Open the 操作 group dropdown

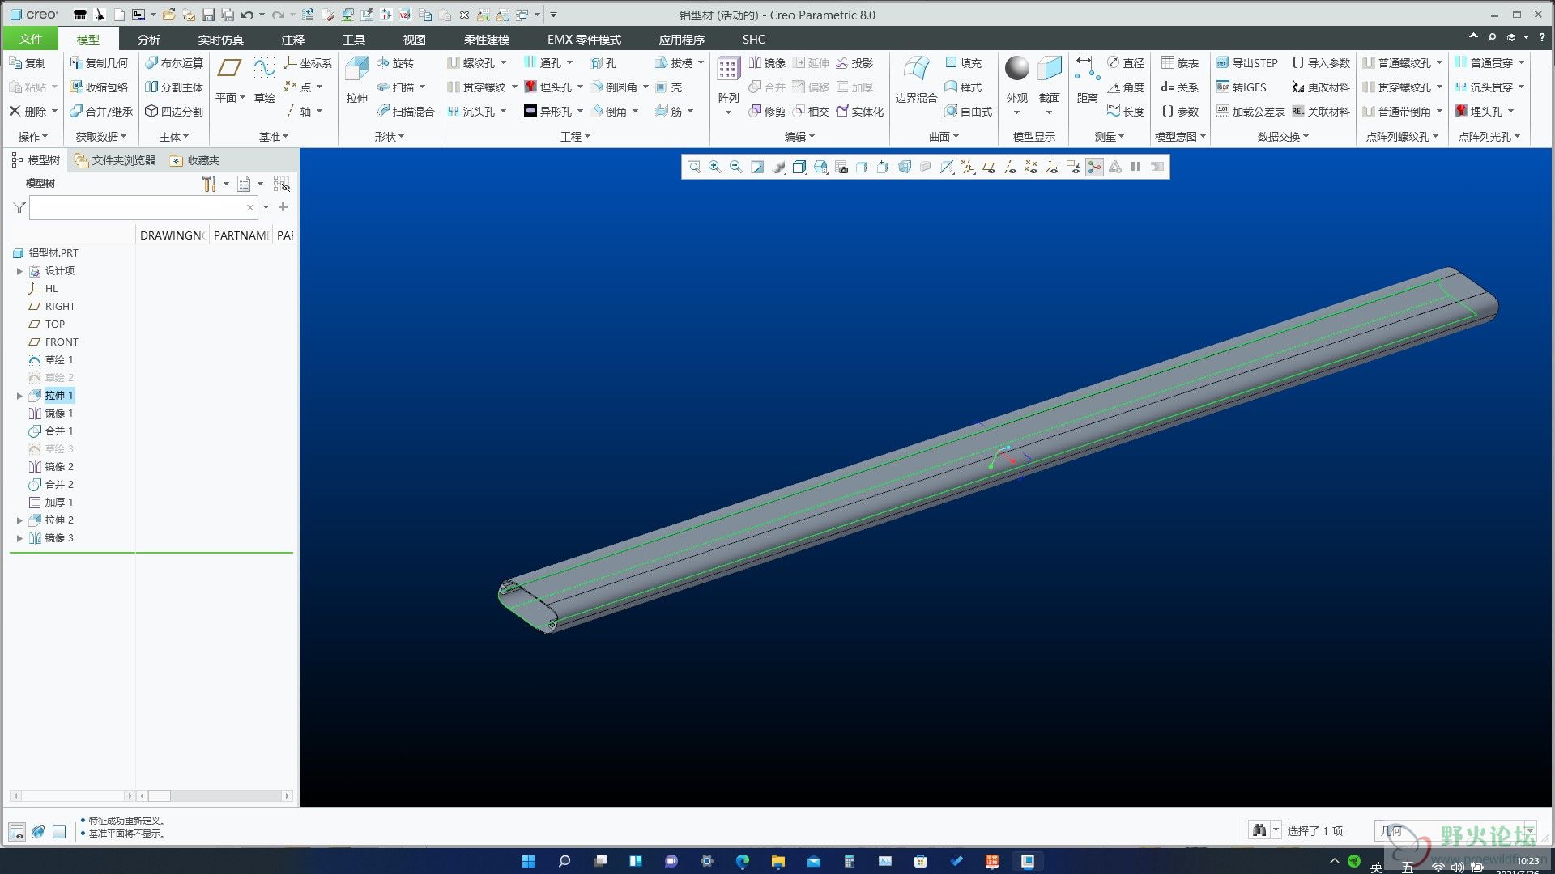tap(33, 137)
